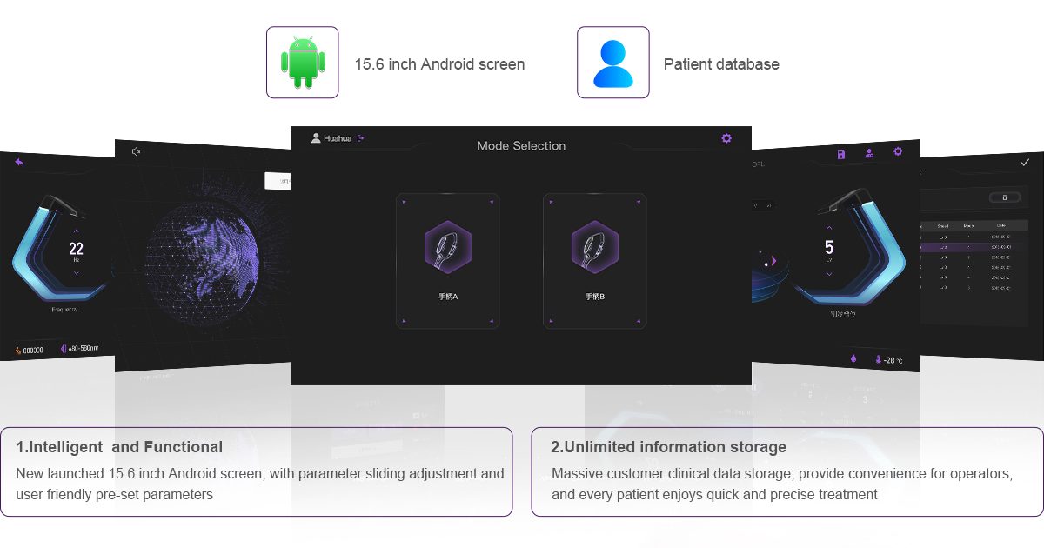Tap the purple back arrow icon
The image size is (1044, 548).
click(x=19, y=162)
